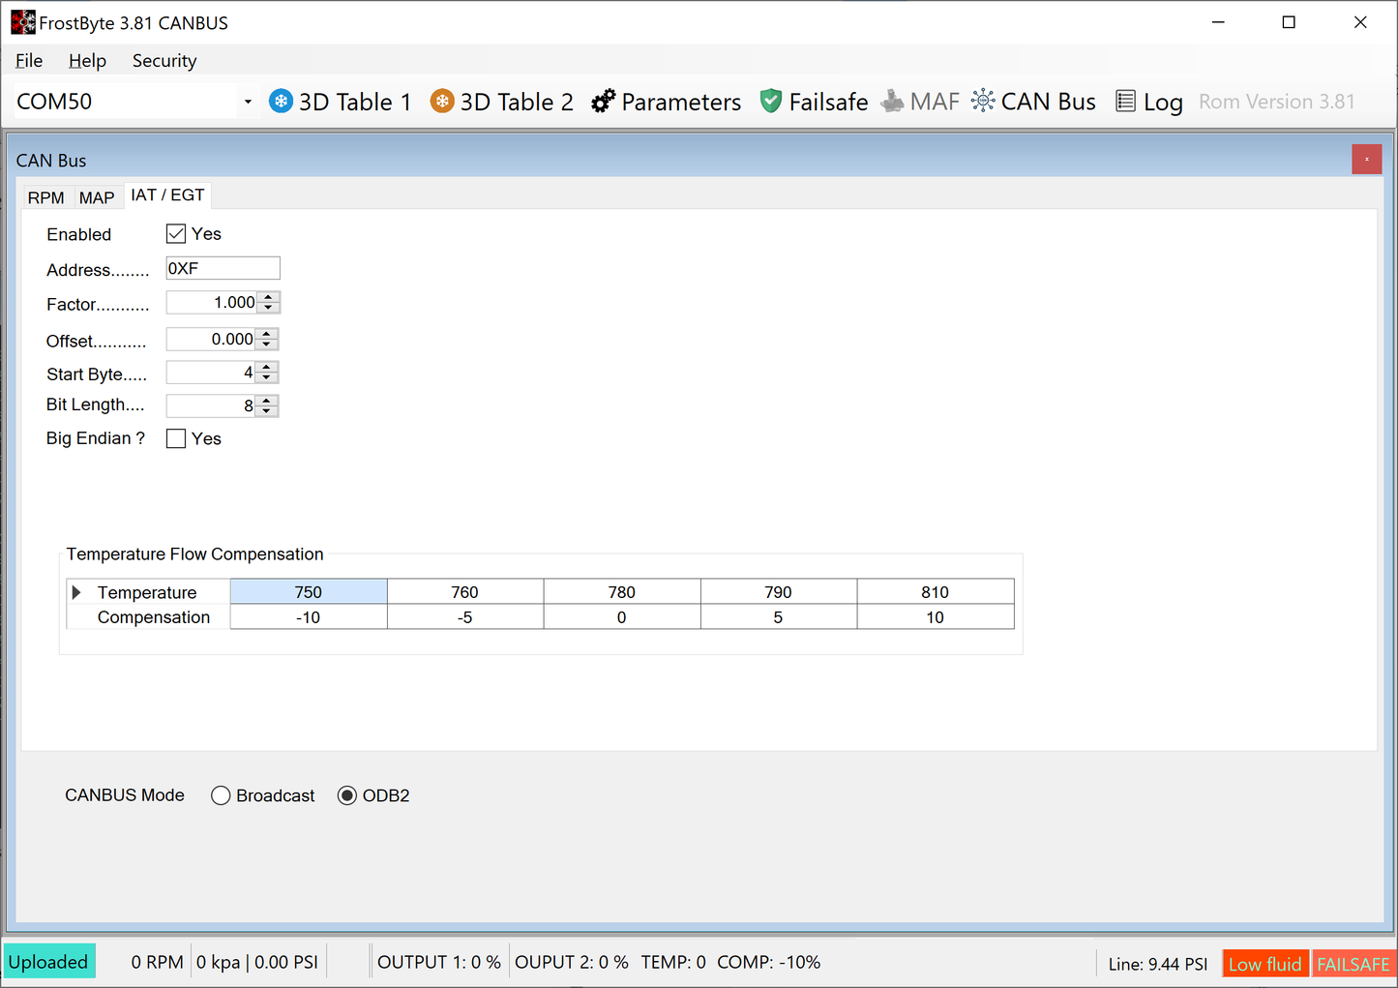This screenshot has width=1398, height=988.
Task: Select ODB2 CANBUS mode
Action: (x=347, y=795)
